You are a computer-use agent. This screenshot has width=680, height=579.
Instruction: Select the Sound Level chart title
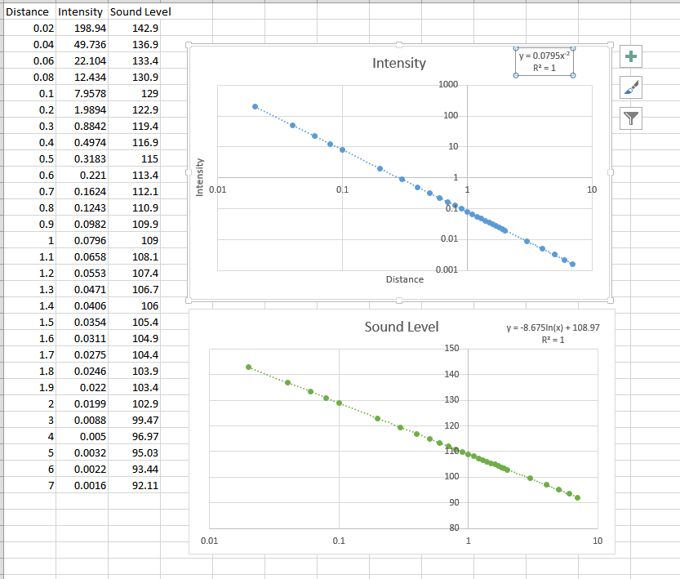(402, 325)
